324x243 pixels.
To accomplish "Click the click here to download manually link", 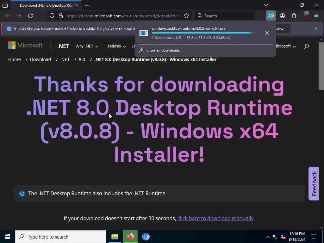I will pyautogui.click(x=215, y=218).
